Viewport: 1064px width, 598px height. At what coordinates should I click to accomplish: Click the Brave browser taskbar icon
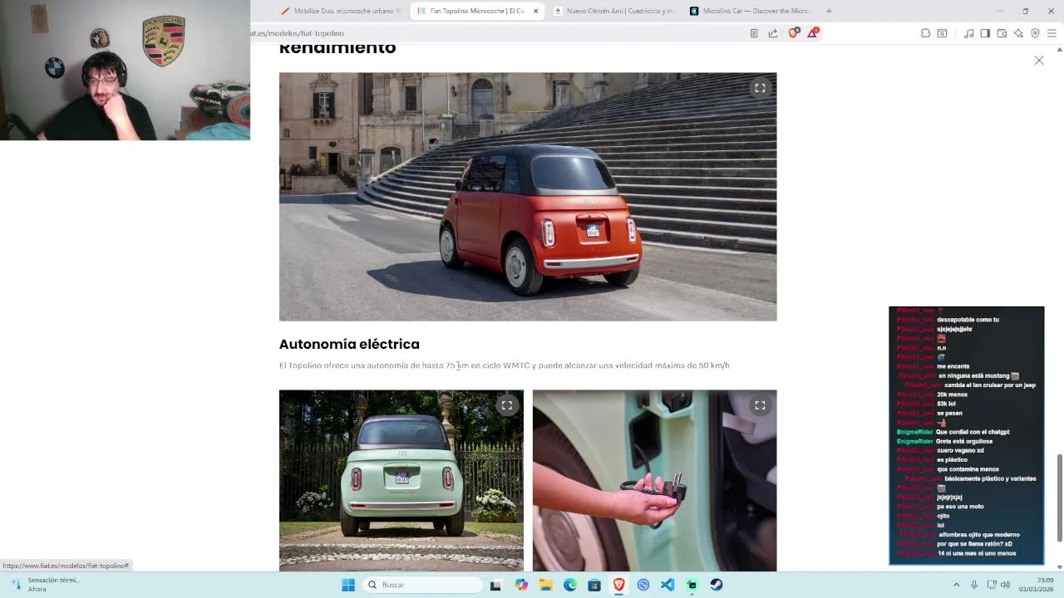618,585
